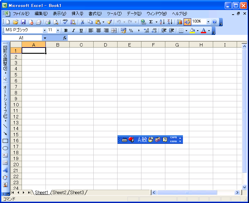Toggle align right

106,31
